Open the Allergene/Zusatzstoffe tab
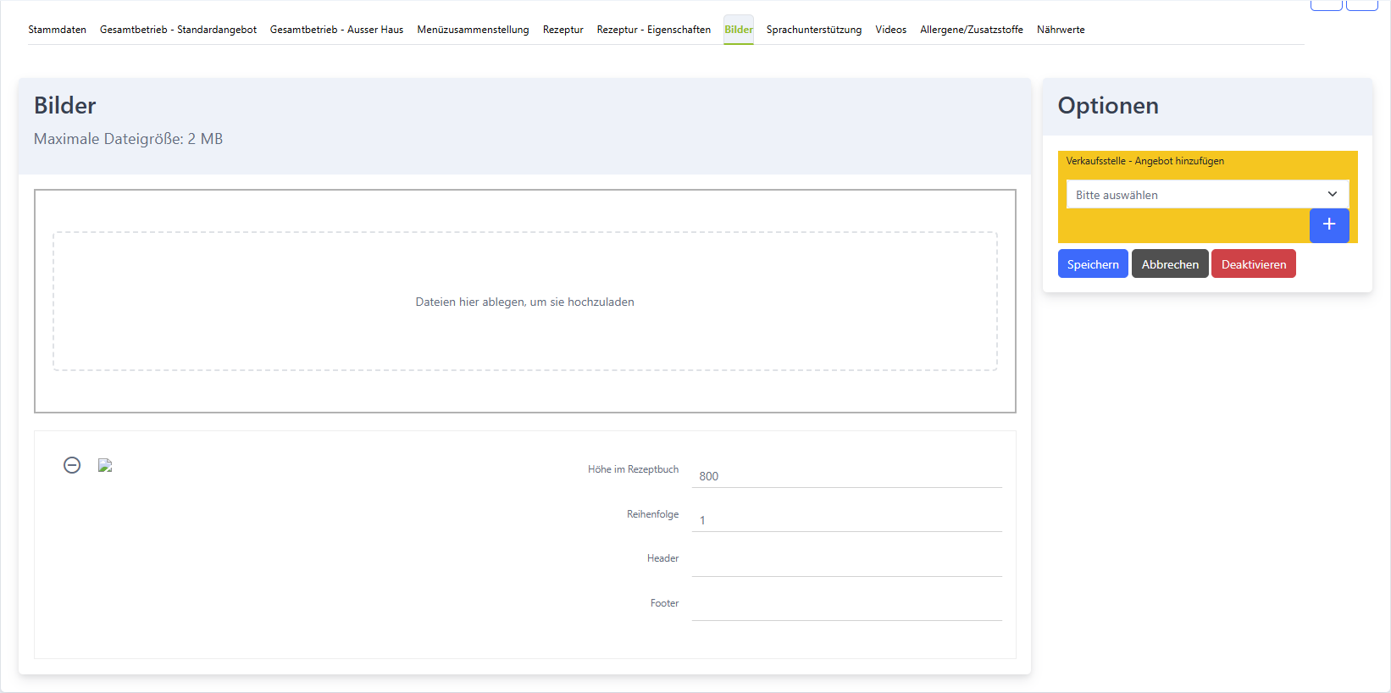This screenshot has width=1391, height=693. (x=972, y=30)
